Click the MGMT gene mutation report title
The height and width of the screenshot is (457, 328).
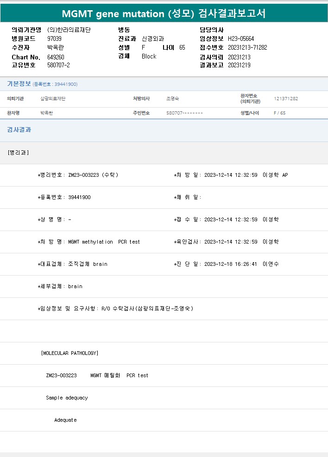pos(164,13)
